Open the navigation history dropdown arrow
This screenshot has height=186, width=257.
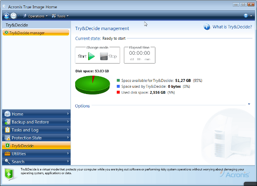coord(18,16)
